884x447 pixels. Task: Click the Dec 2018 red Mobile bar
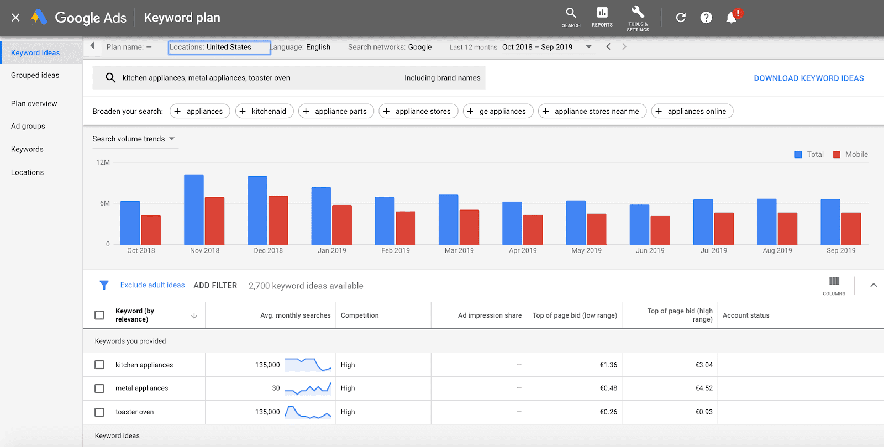click(x=278, y=220)
